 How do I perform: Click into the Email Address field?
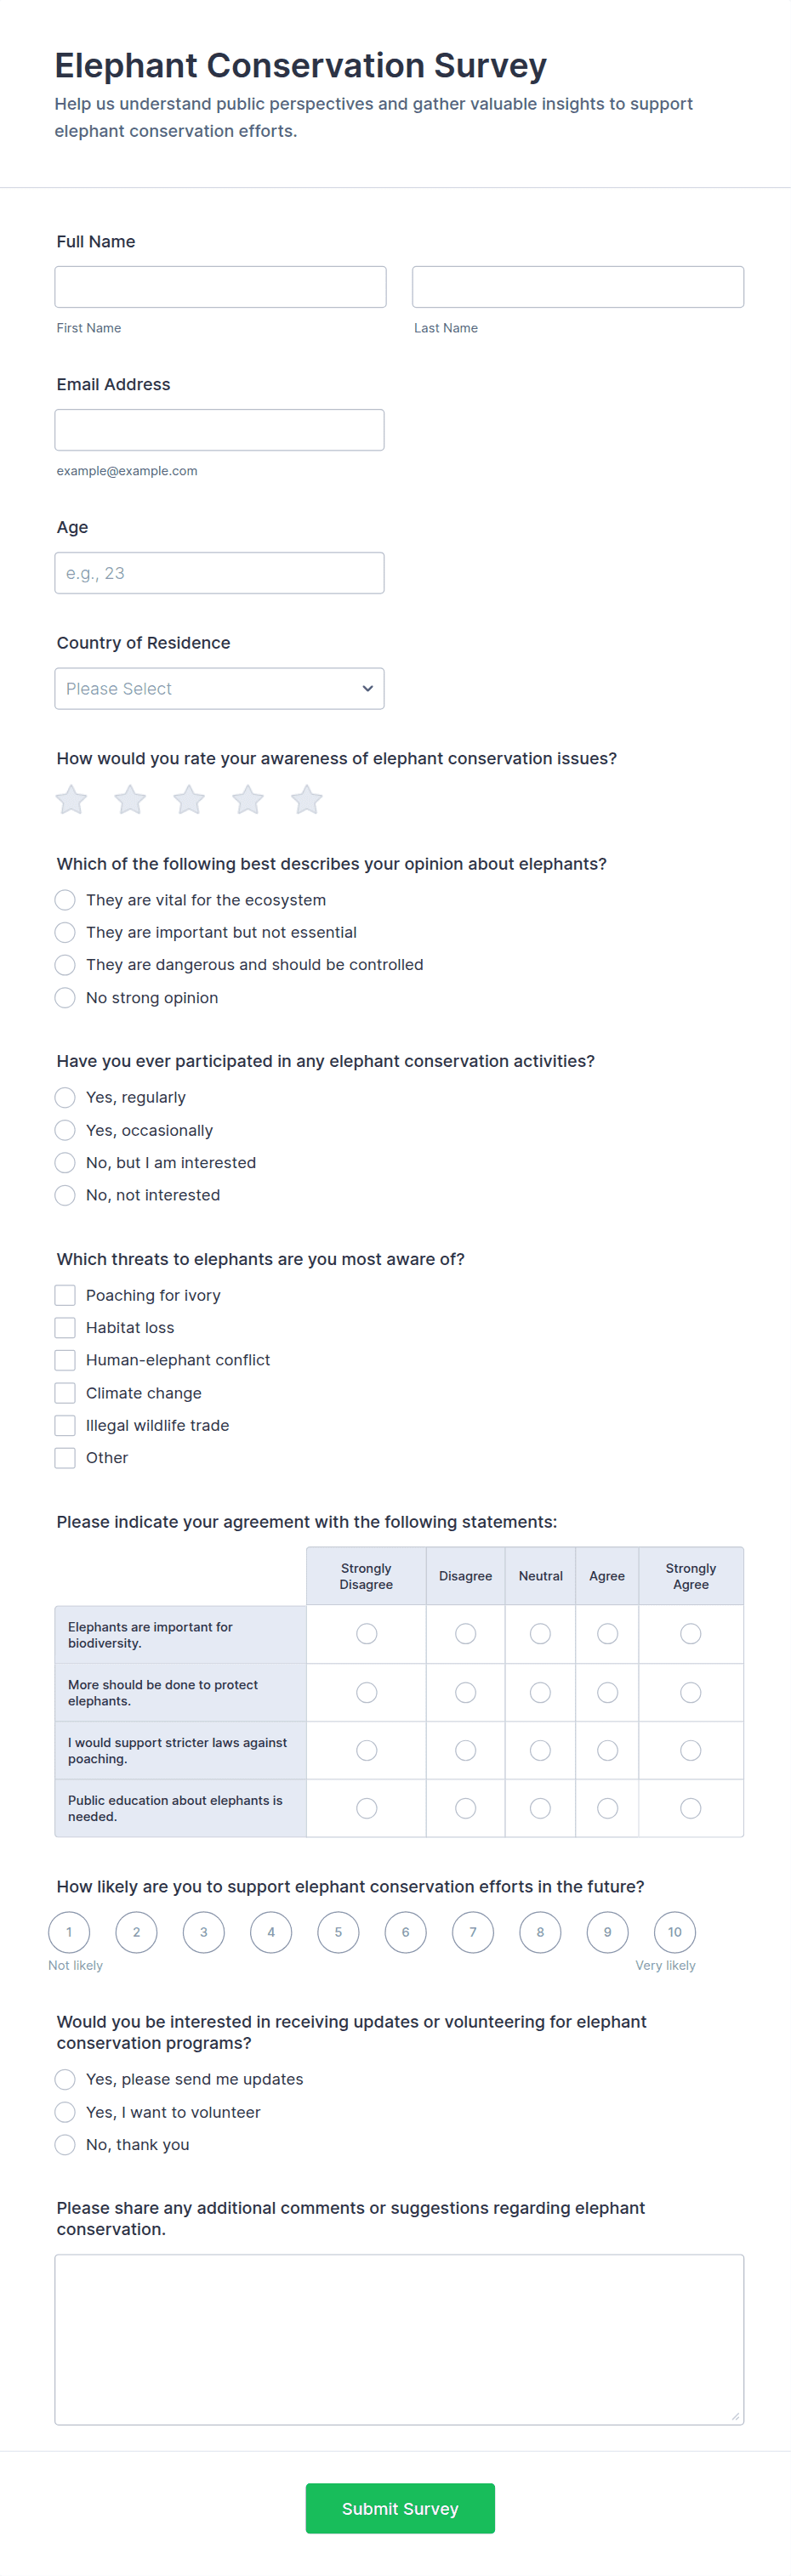click(x=219, y=430)
